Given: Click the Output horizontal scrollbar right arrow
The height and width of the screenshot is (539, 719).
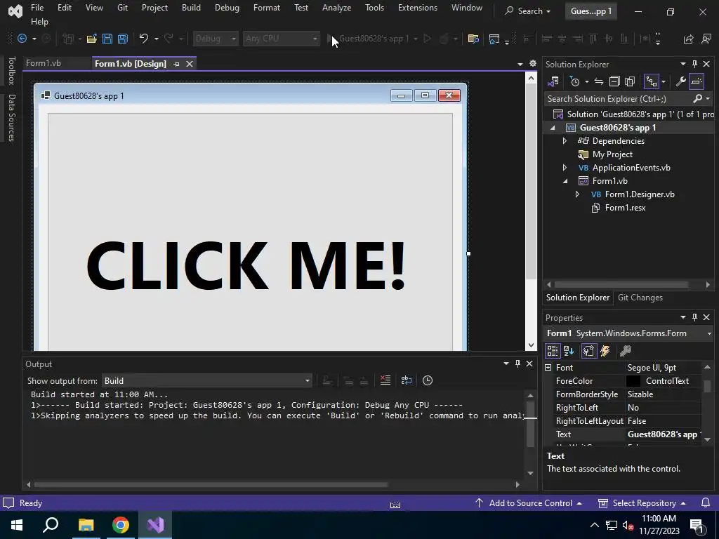Looking at the screenshot, I should pyautogui.click(x=517, y=484).
